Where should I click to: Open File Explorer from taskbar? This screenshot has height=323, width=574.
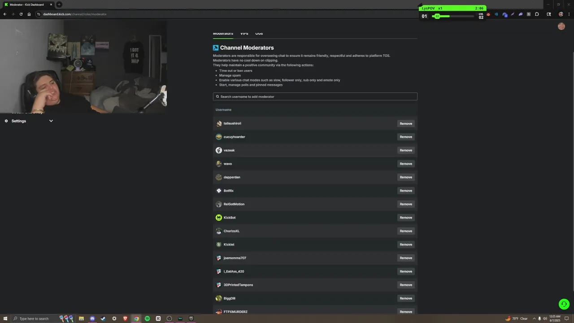[x=81, y=319]
